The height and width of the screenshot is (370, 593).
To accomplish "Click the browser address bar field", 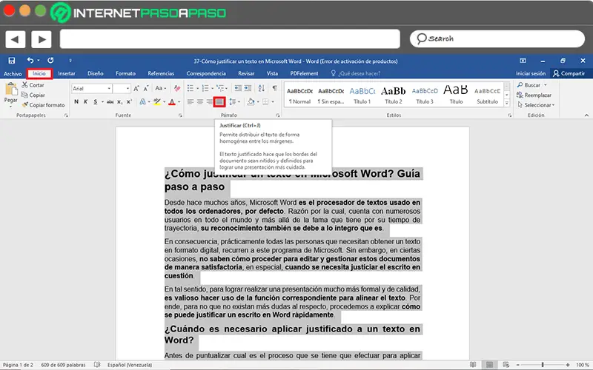I will tap(230, 39).
